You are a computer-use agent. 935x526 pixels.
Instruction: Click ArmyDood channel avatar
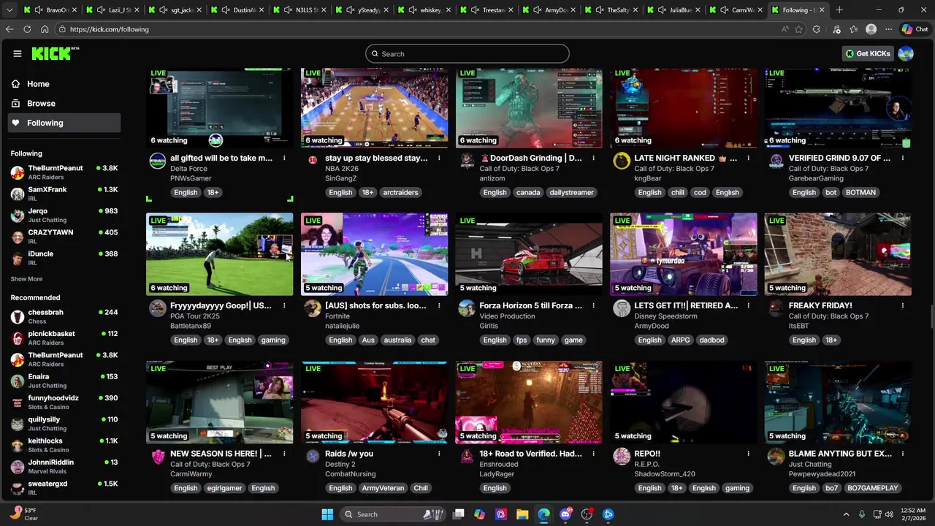pyautogui.click(x=622, y=308)
